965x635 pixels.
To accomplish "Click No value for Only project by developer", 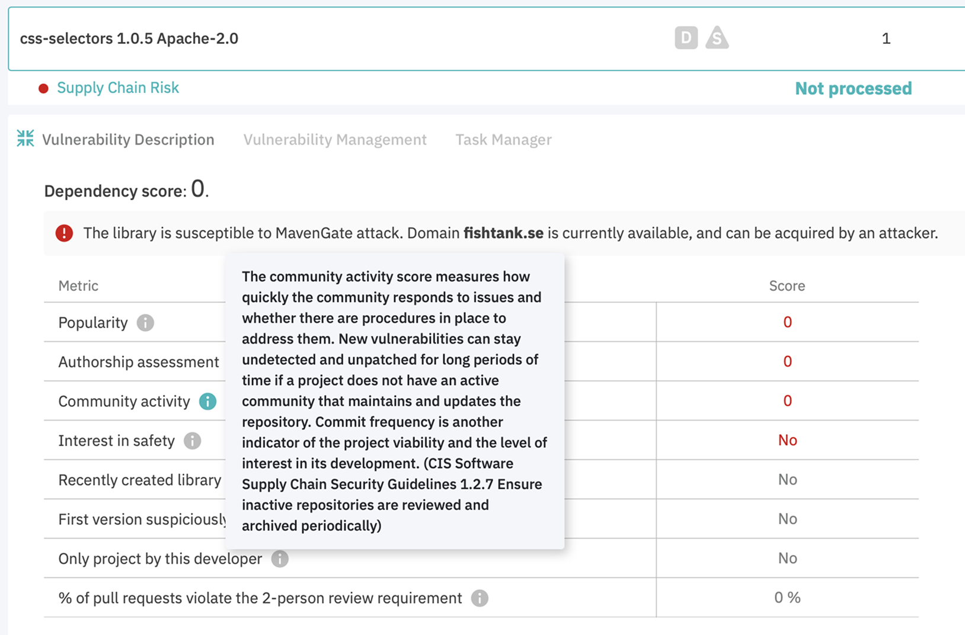I will pos(787,558).
